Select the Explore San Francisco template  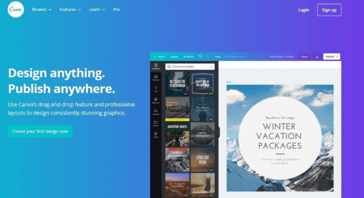click(x=177, y=109)
